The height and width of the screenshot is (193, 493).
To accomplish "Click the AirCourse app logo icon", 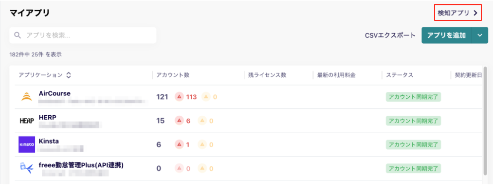I will click(x=27, y=97).
